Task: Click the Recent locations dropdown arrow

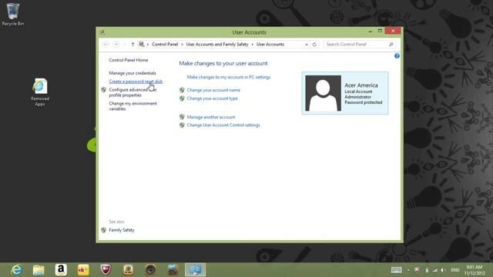Action: [x=125, y=45]
